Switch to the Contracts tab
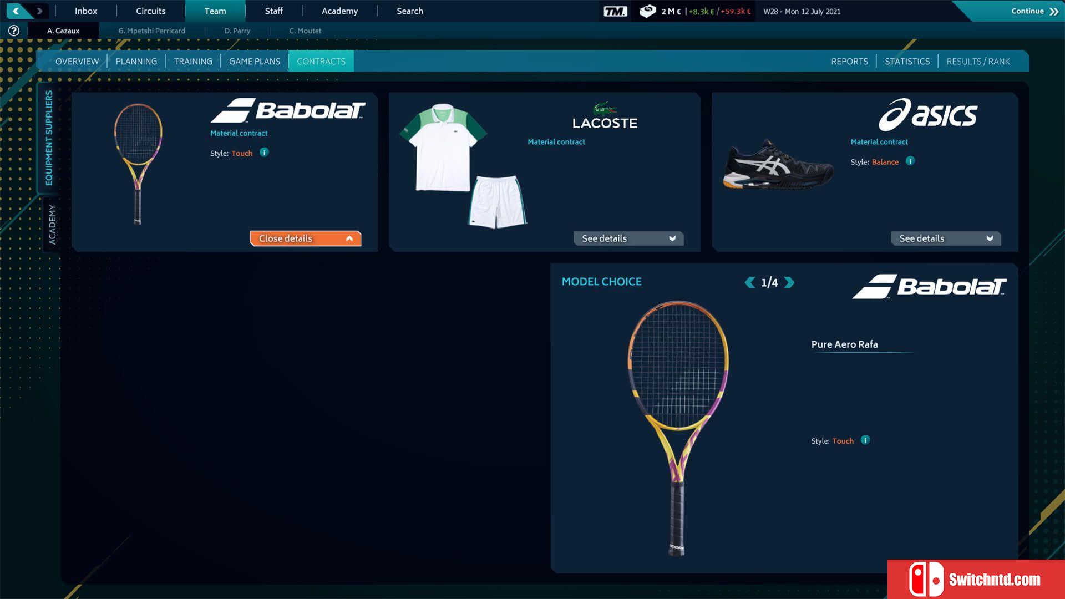1065x599 pixels. click(x=321, y=61)
